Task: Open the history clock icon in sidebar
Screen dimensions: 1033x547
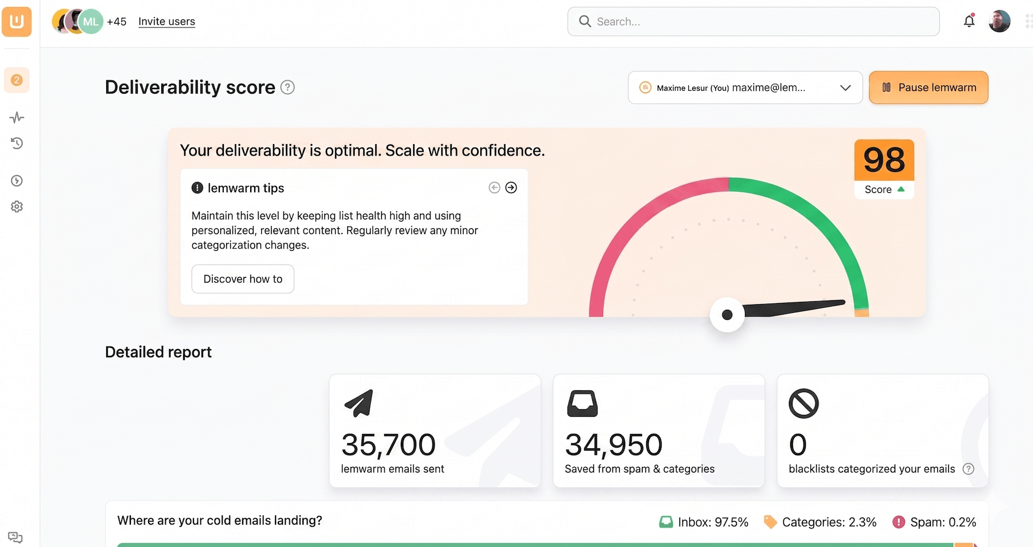Action: pos(17,143)
